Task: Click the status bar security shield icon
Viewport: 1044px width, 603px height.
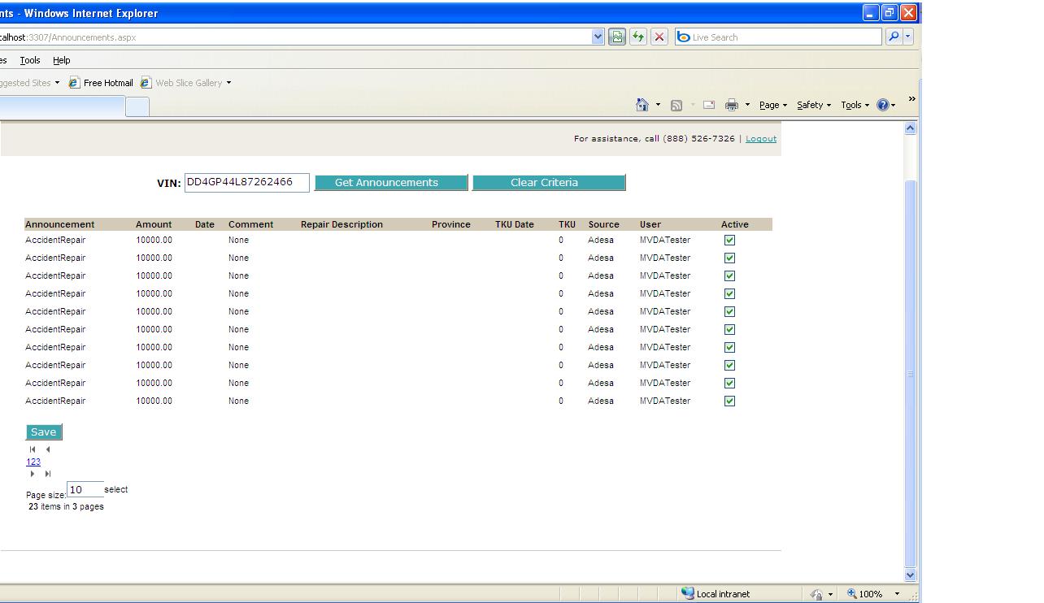Action: [816, 594]
